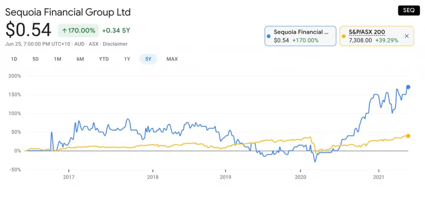Click the 170.00% gain badge
Image resolution: width=425 pixels, height=213 pixels.
[78, 31]
